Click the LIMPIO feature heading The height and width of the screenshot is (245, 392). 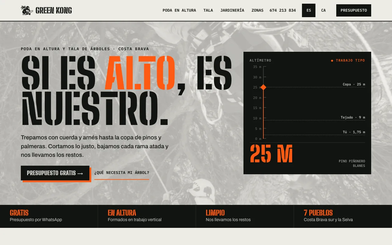pos(215,213)
